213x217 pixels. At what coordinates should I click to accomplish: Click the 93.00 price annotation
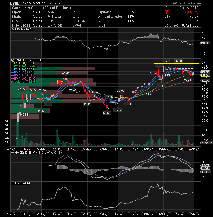click(x=158, y=65)
